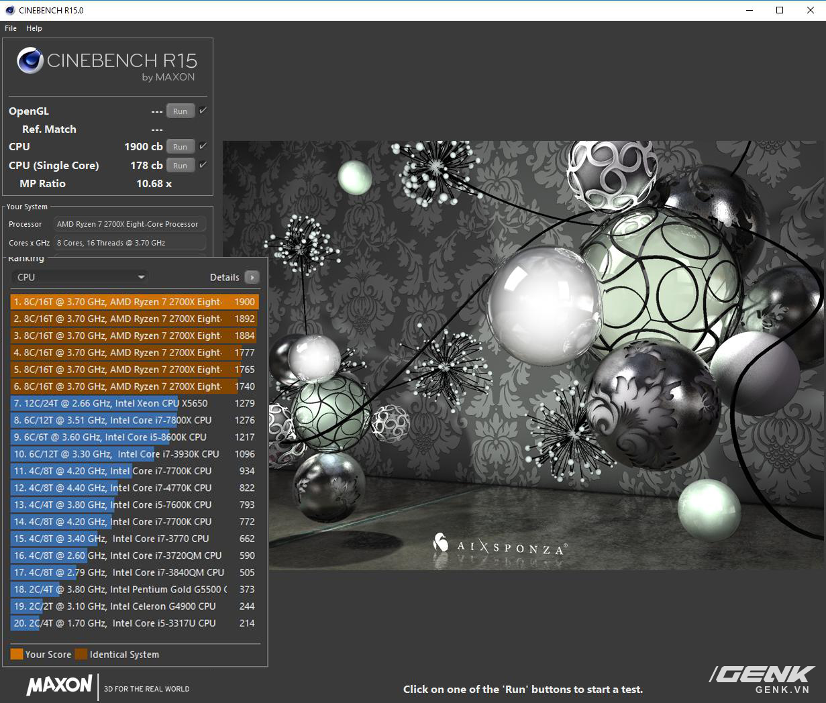826x703 pixels.
Task: Open the Help menu
Action: coord(34,28)
